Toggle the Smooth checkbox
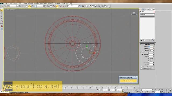The height and width of the screenshot is (96, 172). click(149, 59)
